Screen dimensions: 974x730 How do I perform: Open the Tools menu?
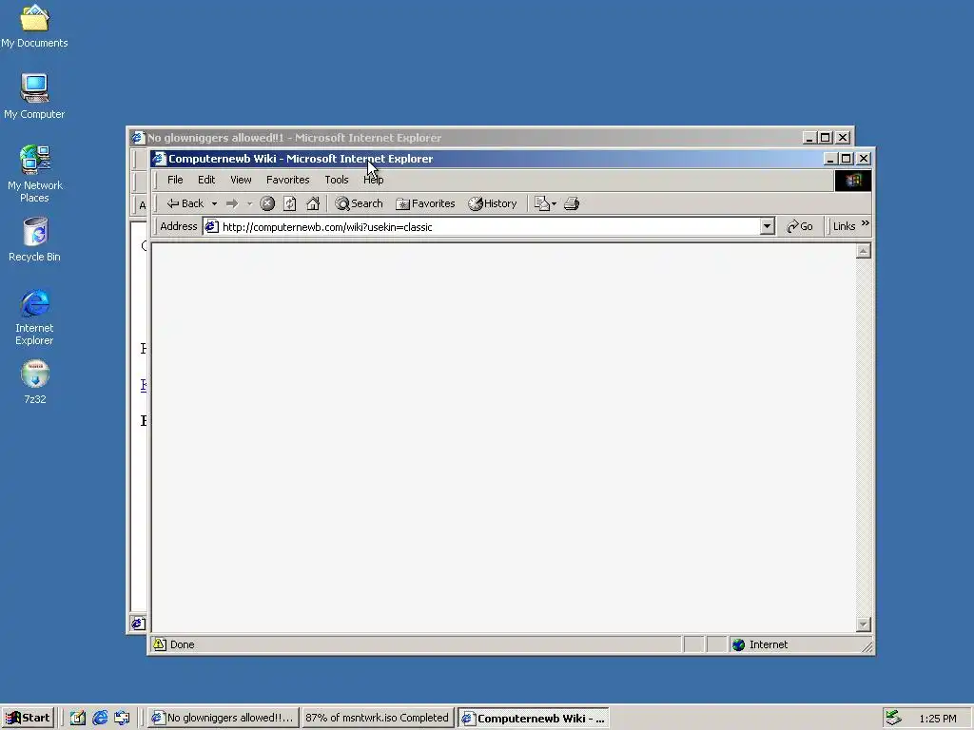(337, 180)
